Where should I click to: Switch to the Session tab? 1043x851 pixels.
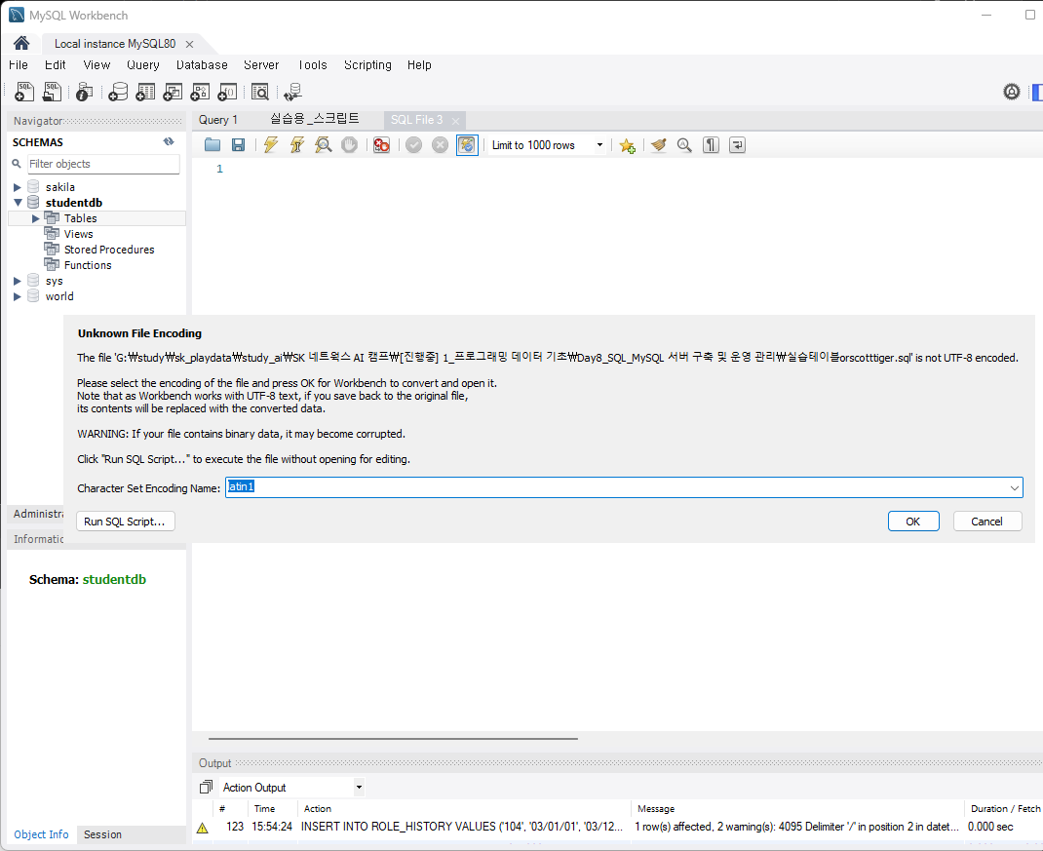(x=102, y=834)
